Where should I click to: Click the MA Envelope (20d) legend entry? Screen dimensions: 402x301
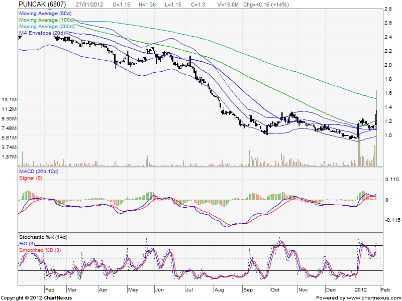[x=42, y=33]
